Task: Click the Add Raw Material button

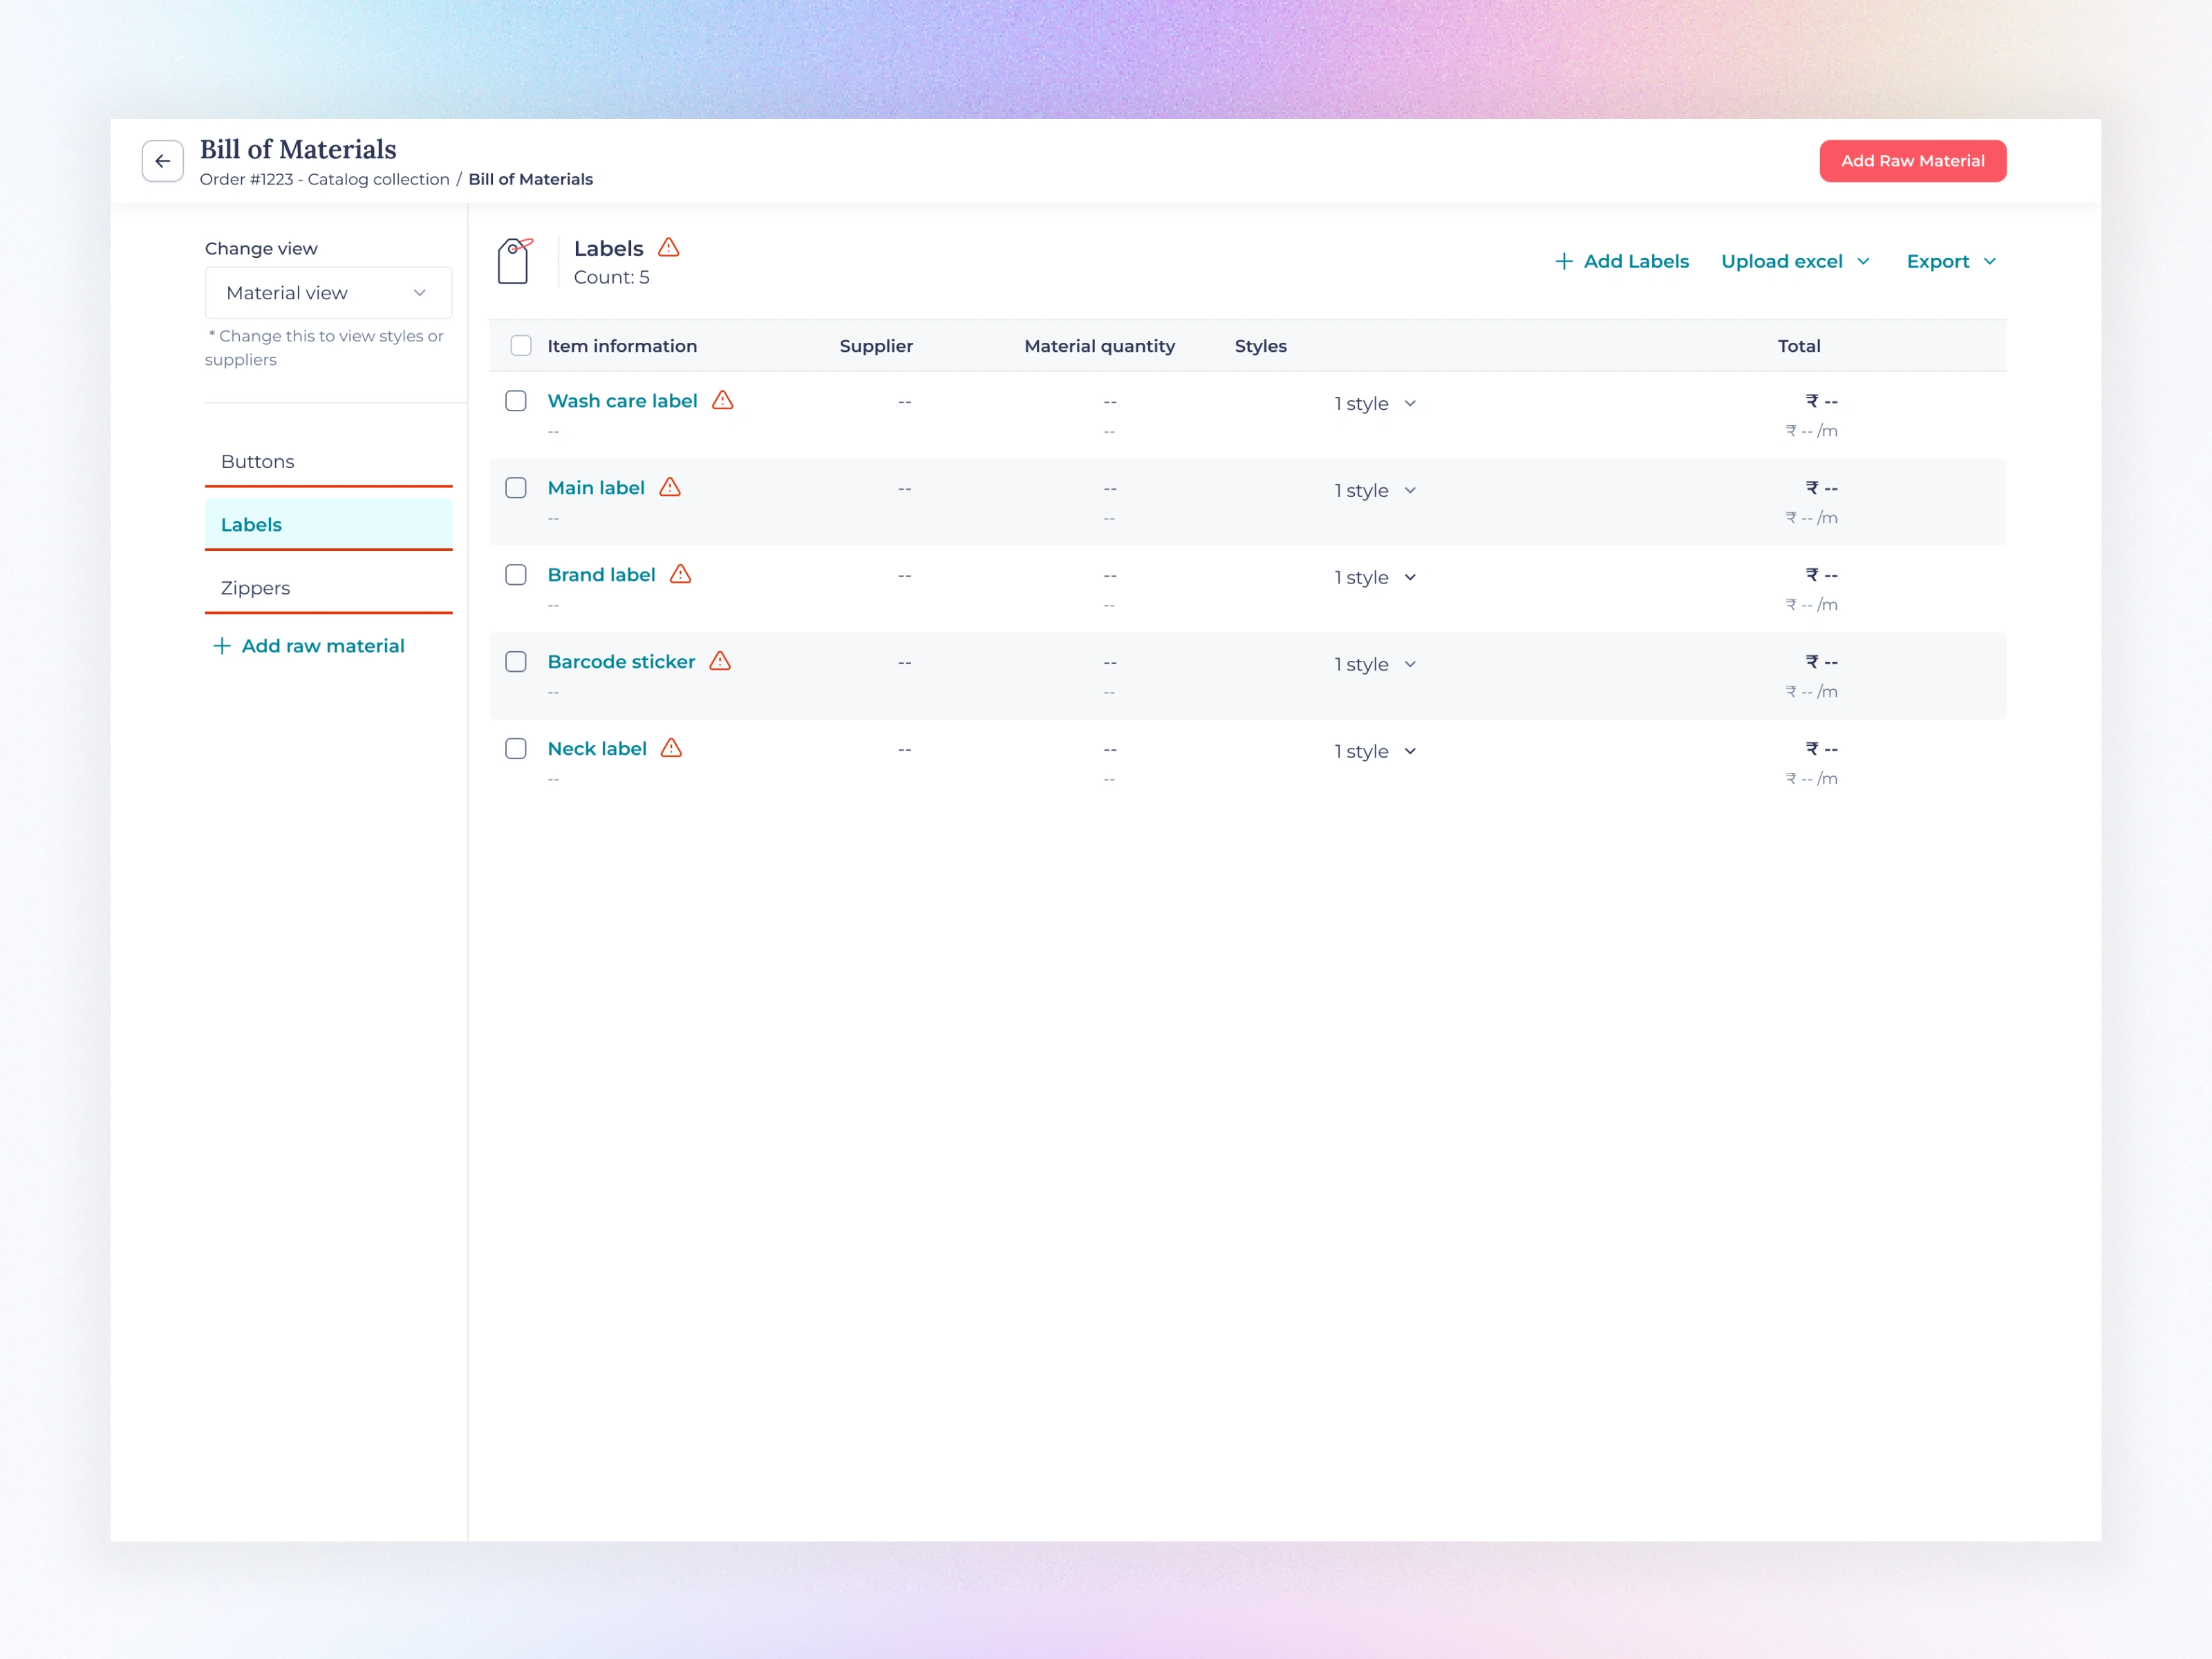Action: (x=1912, y=161)
